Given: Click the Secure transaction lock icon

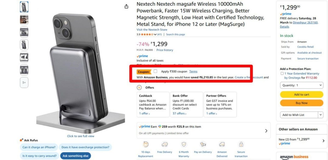Looking at the screenshot, I should pyautogui.click(x=241, y=144).
